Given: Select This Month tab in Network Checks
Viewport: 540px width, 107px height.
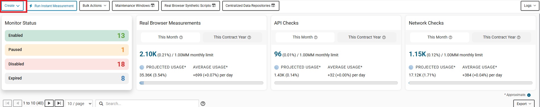Looking at the screenshot, I should coord(440,37).
